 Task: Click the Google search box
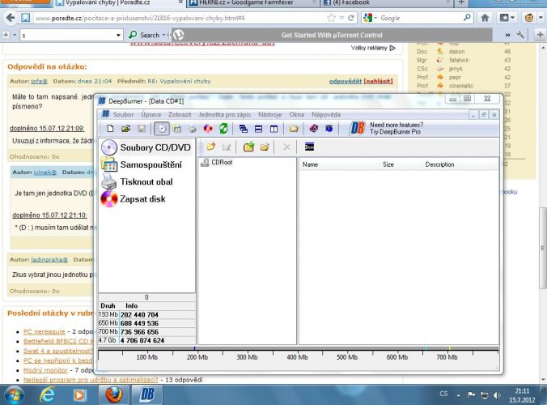(x=422, y=18)
